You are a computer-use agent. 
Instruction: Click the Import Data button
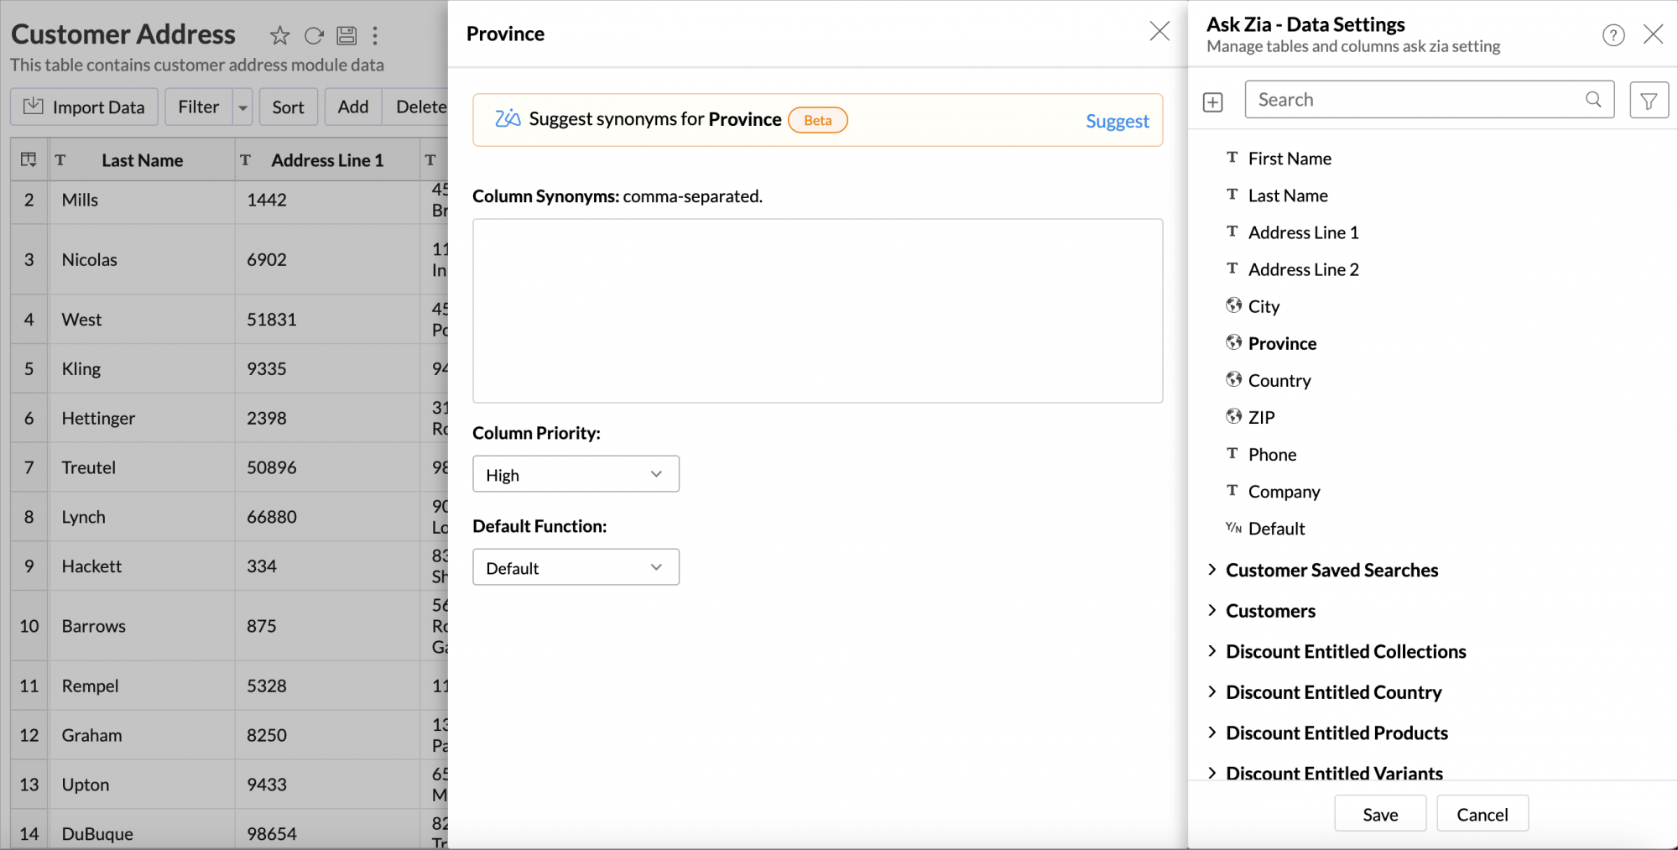pos(84,107)
